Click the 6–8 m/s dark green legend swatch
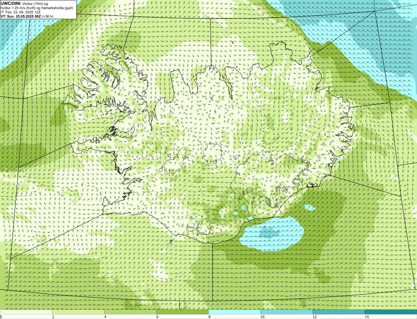Image resolution: width=417 pixels, height=319 pixels. pyautogui.click(x=182, y=312)
